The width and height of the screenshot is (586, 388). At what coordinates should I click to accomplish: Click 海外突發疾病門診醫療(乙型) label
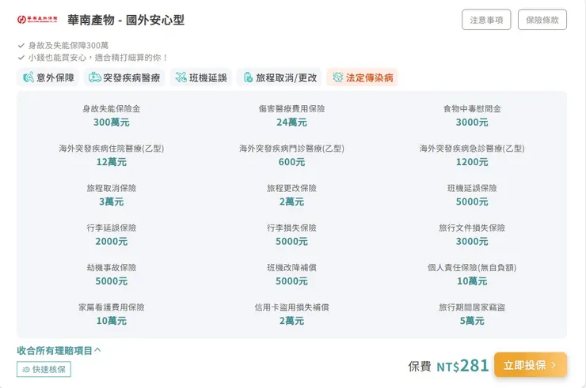(x=292, y=149)
